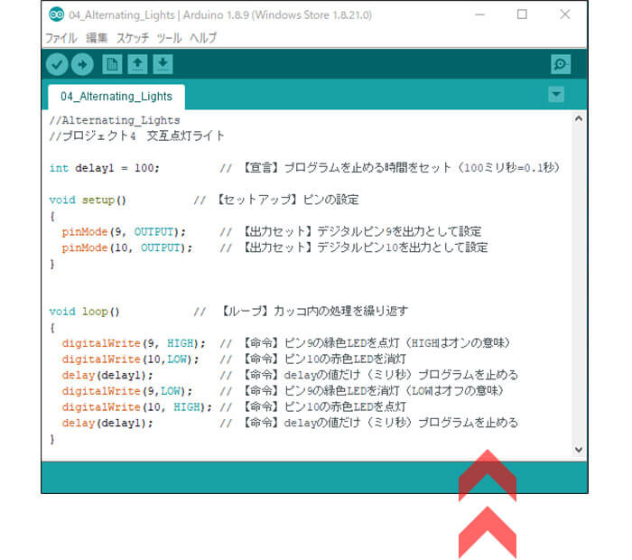Click the Verify checkmark button
This screenshot has height=560, width=632.
(57, 64)
